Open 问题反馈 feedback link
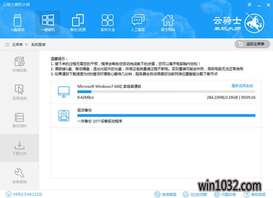Screen dimensions: 273x198 pyautogui.click(x=228, y=194)
